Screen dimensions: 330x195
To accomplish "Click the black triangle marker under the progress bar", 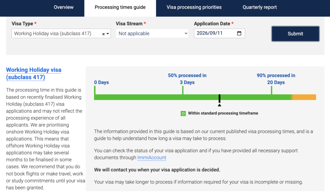I will pos(219,105).
